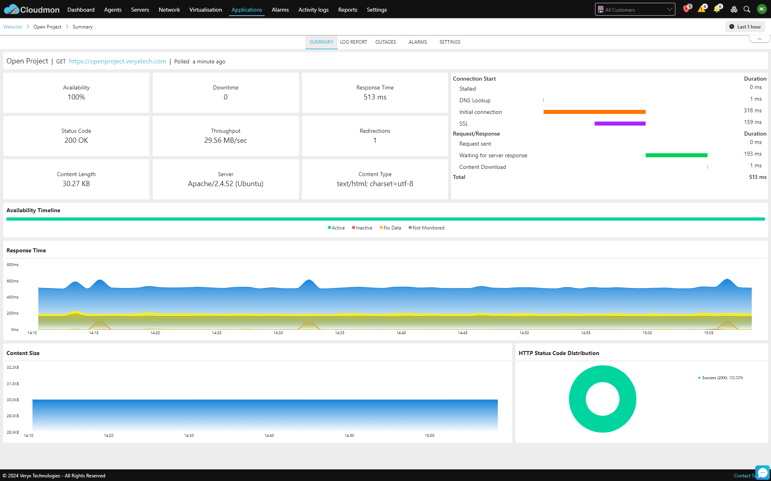Click the building icon in customer selector
Image resolution: width=771 pixels, height=481 pixels.
click(601, 9)
